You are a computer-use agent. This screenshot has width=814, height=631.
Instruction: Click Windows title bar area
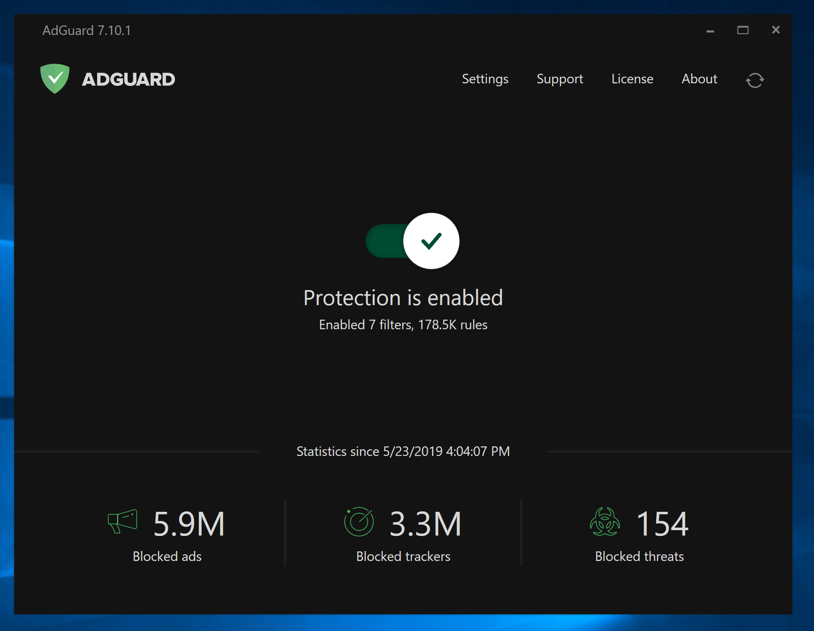point(408,28)
